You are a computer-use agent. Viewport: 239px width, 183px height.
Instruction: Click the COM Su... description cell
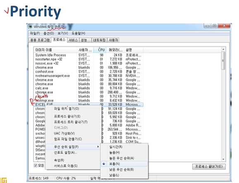[134, 142]
